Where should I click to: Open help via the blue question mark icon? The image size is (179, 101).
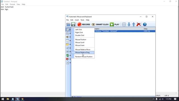tap(145, 24)
